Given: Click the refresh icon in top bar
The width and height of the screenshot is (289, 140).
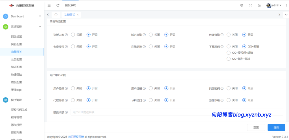Looking at the screenshot, I should [58, 5].
